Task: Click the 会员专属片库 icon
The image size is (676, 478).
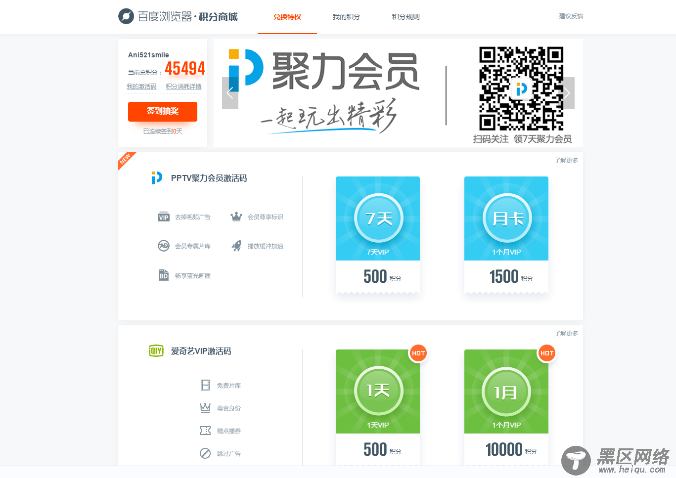Action: 164,246
